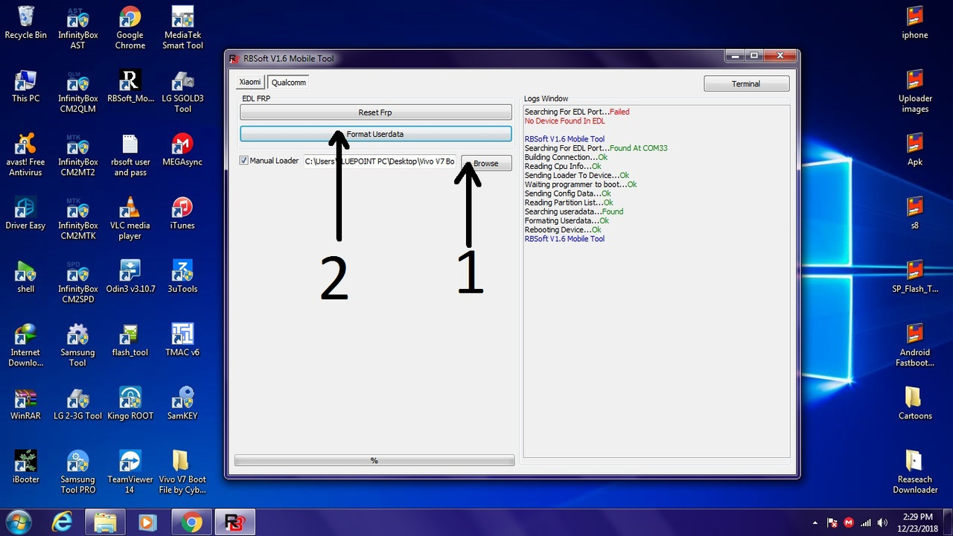Open rbsoft user and pass file
Screen dimensions: 953x536
click(130, 155)
